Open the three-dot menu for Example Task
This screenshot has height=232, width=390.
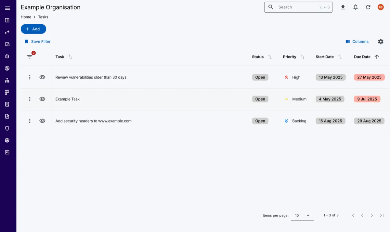click(x=30, y=99)
